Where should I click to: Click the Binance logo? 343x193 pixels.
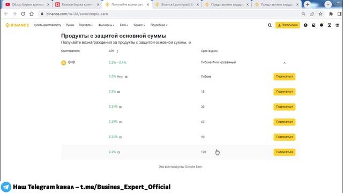17,25
